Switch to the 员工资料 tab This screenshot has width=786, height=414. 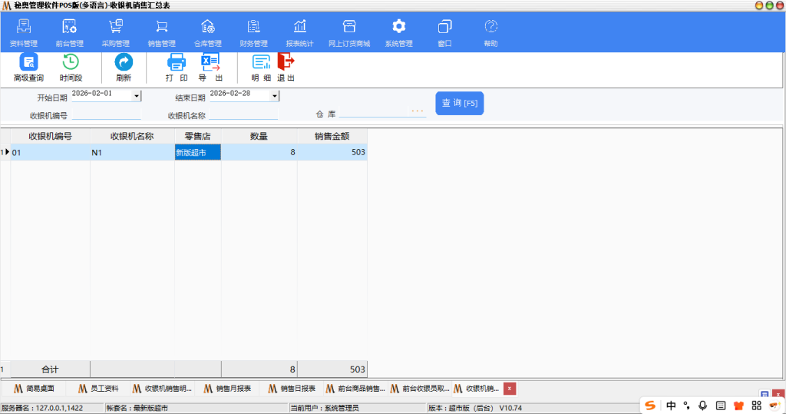click(99, 389)
